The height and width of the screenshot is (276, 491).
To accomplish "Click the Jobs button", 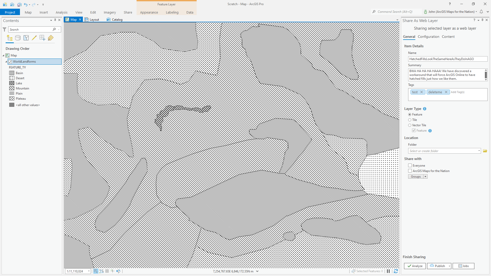I will click(x=463, y=266).
